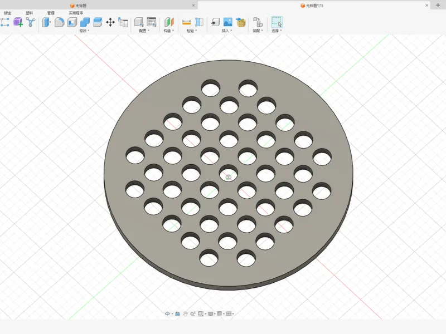Click the Section Analysis inspect icon
This screenshot has width=446, height=334.
tap(200, 22)
